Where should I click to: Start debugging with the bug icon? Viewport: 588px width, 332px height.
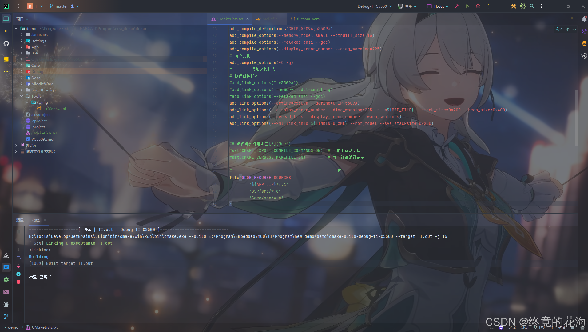click(x=478, y=6)
